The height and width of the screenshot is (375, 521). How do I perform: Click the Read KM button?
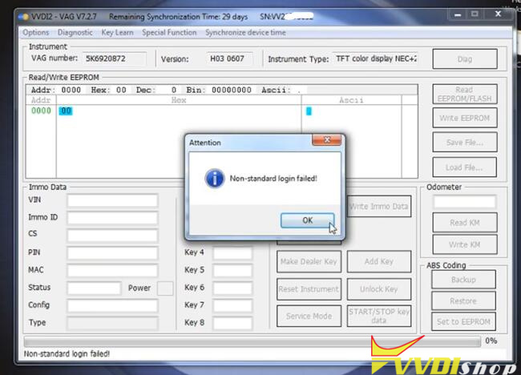point(464,223)
